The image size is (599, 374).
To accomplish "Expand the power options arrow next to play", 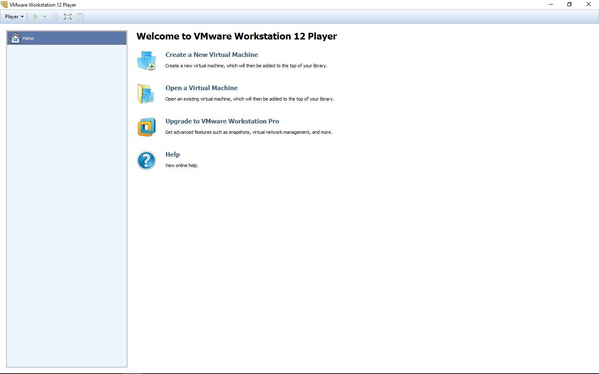I will click(x=45, y=17).
